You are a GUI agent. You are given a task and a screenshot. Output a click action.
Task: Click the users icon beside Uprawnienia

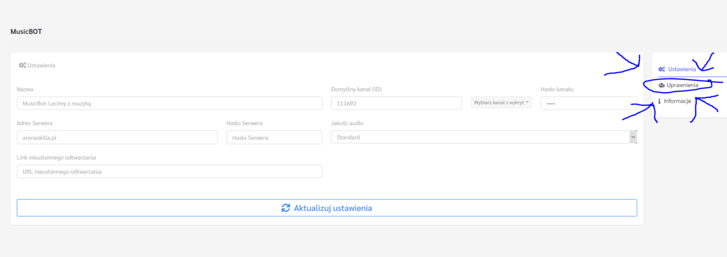pyautogui.click(x=662, y=85)
